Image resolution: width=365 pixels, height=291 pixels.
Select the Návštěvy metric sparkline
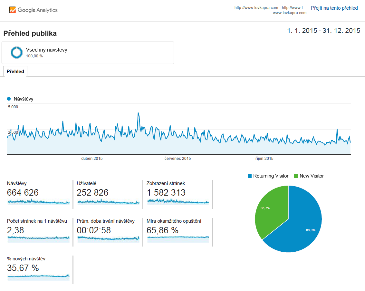tap(38, 202)
